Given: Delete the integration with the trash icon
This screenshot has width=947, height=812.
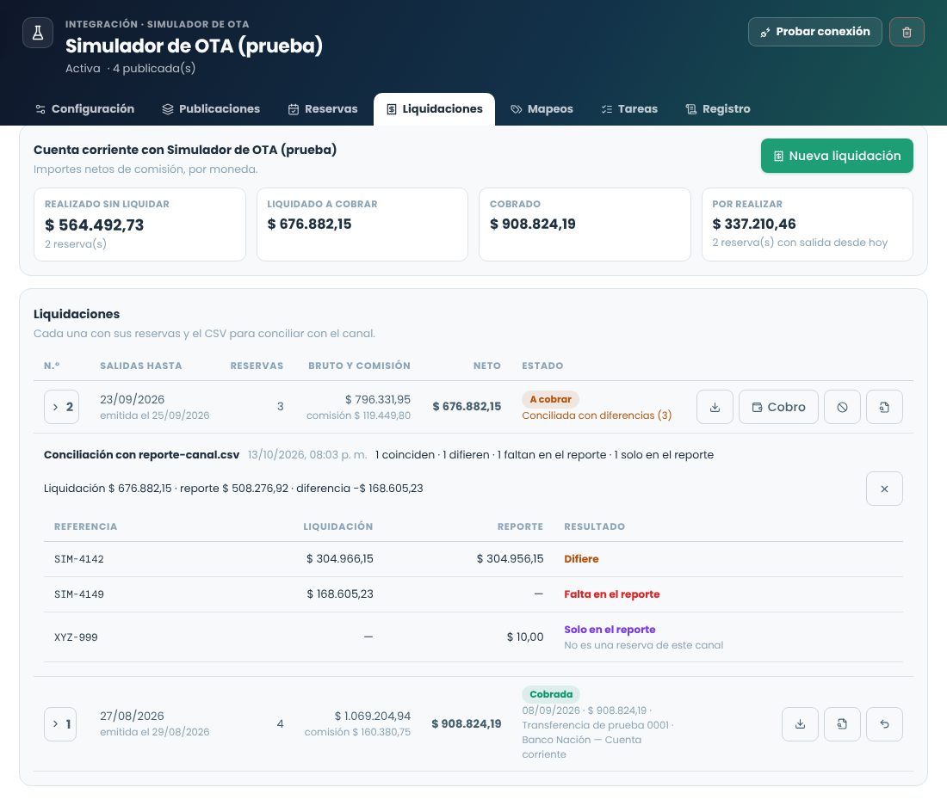Looking at the screenshot, I should [x=907, y=32].
